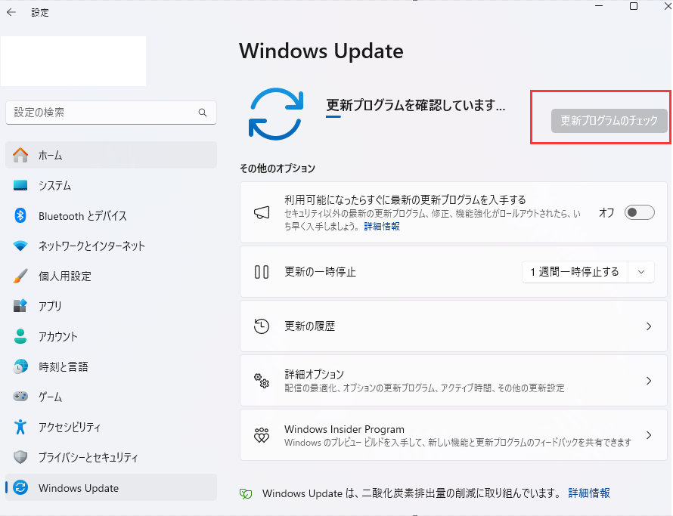This screenshot has width=673, height=516.
Task: Open 詳細情報 link under latest updates
Action: (x=382, y=226)
